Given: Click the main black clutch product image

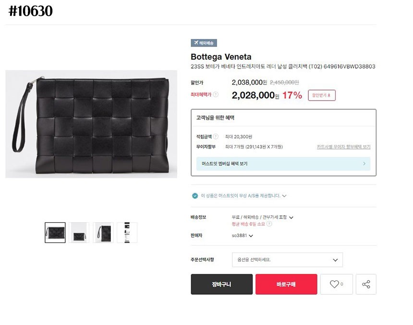Looking at the screenshot, I should (x=91, y=124).
